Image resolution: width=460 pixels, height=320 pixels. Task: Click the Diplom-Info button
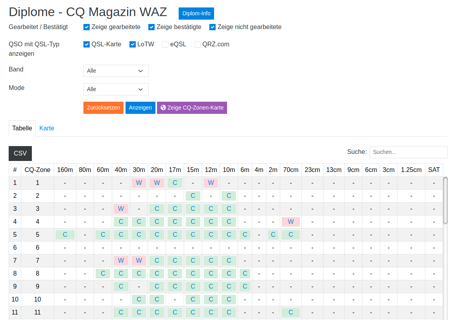click(196, 13)
